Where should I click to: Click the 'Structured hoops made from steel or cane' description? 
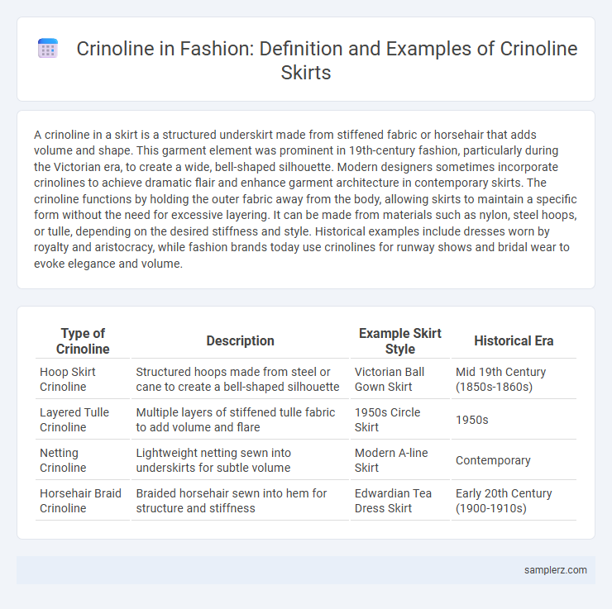point(240,379)
